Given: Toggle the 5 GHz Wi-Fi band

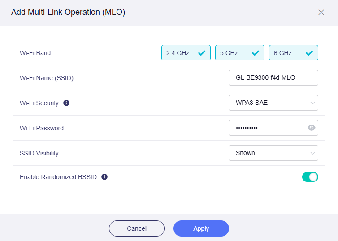Looking at the screenshot, I should [240, 53].
